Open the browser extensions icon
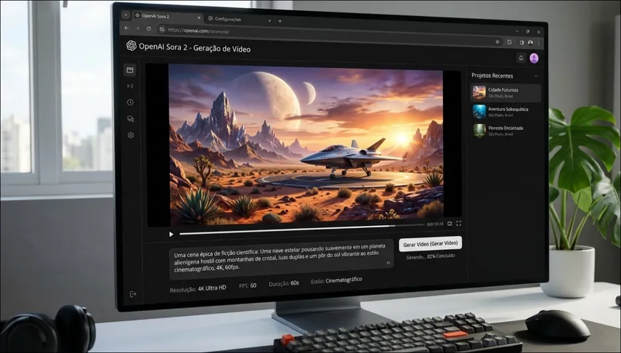 (509, 42)
